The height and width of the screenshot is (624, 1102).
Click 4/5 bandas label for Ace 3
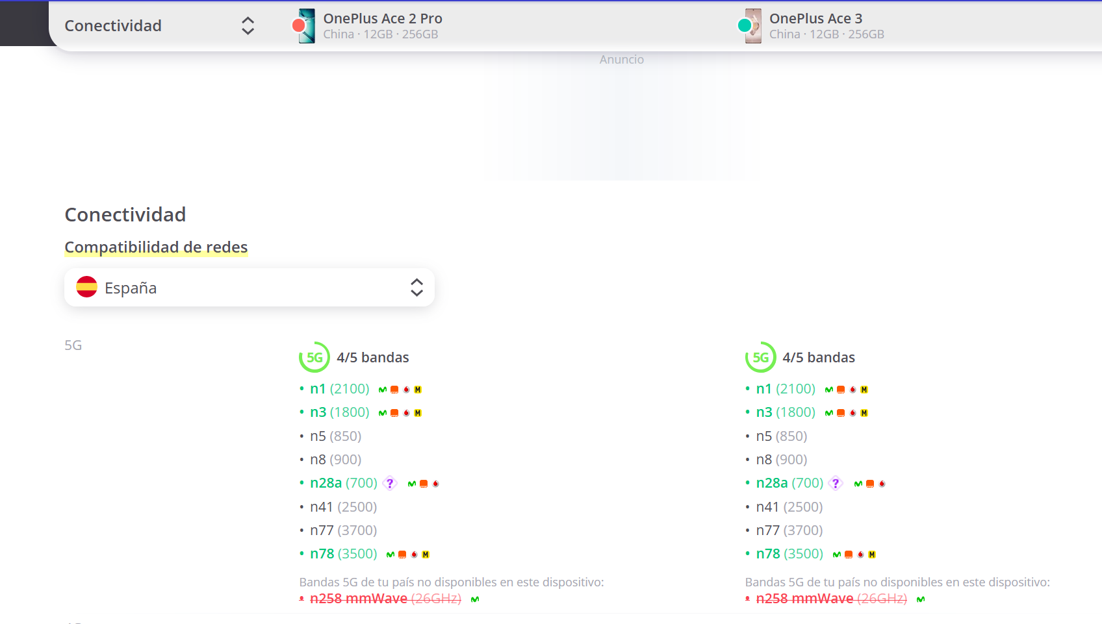pyautogui.click(x=819, y=358)
